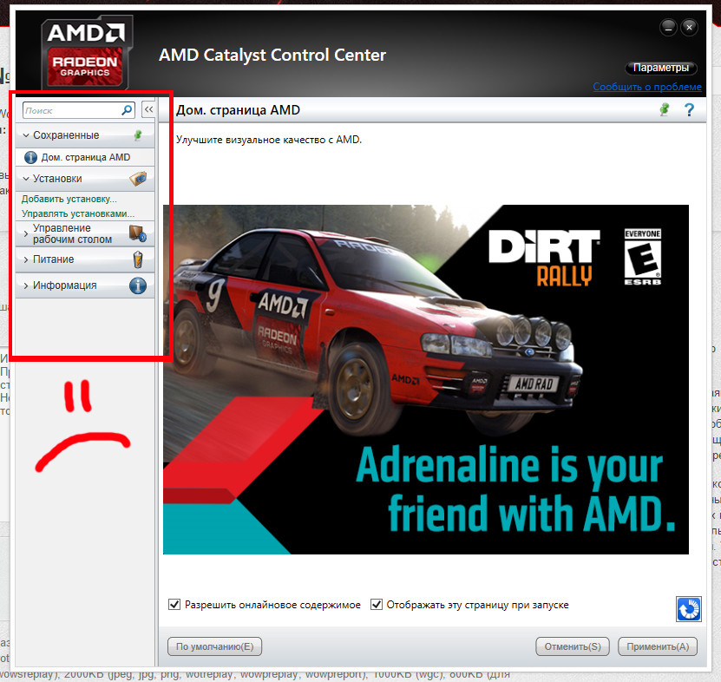Click the DiRT Rally promotional banner
Image resolution: width=721 pixels, height=682 pixels.
point(426,379)
